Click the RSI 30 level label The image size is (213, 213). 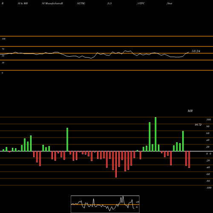3,63
